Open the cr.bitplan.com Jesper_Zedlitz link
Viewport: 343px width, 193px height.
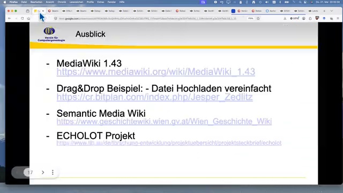coord(155,97)
